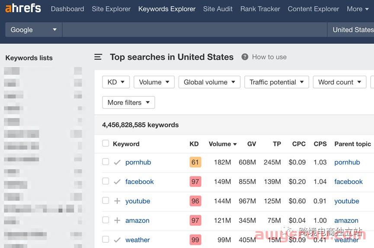Click the 182M volume value for pornhub

coord(222,162)
